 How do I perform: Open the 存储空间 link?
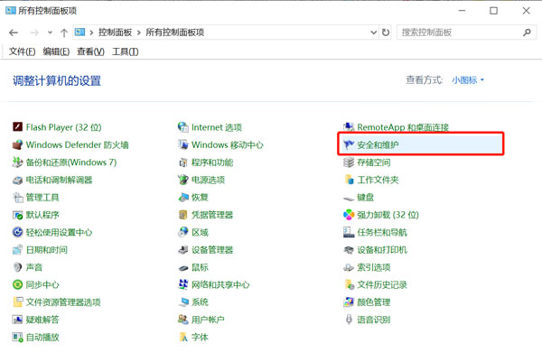point(374,162)
